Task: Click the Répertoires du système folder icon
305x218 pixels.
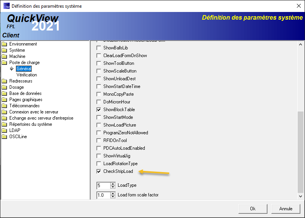Action: [x=4, y=124]
